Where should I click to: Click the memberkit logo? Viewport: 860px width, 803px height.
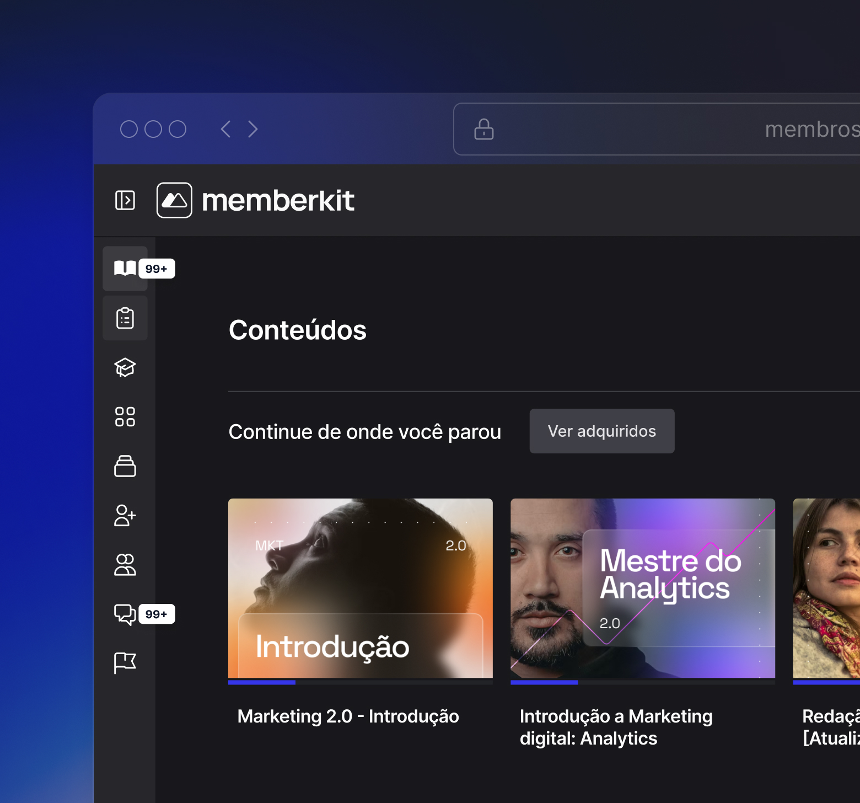click(x=256, y=200)
